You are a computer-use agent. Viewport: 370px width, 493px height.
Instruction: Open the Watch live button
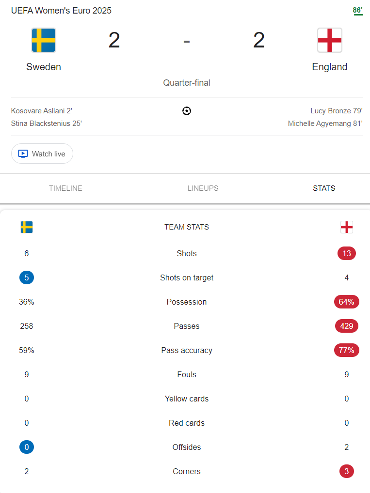point(42,154)
